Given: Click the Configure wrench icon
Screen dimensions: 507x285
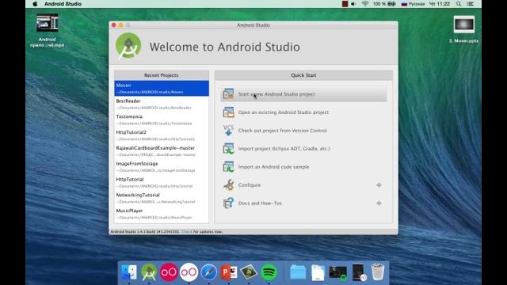Looking at the screenshot, I should pyautogui.click(x=228, y=184).
